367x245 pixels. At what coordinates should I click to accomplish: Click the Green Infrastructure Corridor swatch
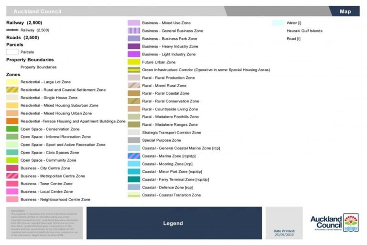pos(134,70)
